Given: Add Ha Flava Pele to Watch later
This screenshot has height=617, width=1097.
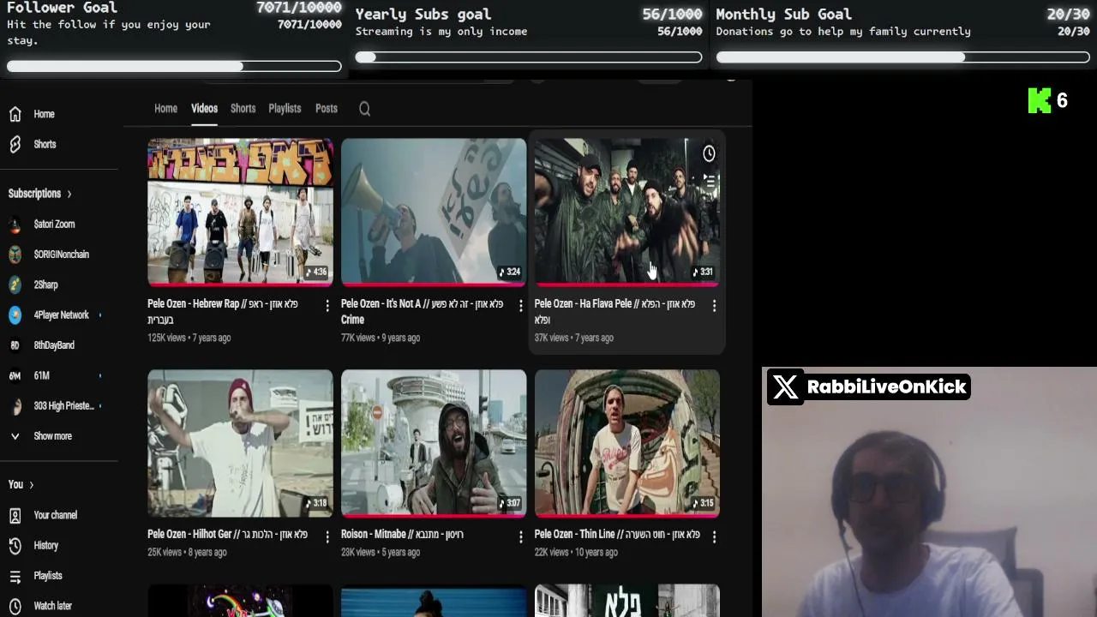Looking at the screenshot, I should click(709, 153).
